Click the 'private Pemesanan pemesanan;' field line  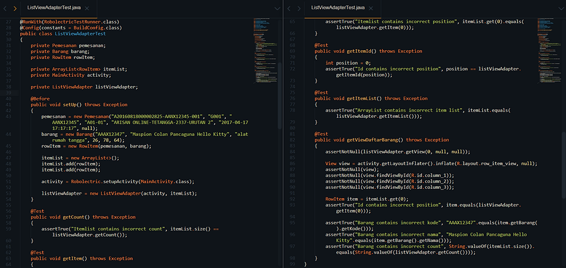point(68,46)
